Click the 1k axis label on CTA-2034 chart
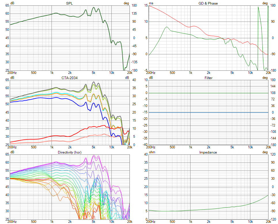Viewport: 278px width, 224px height. [x=52, y=147]
